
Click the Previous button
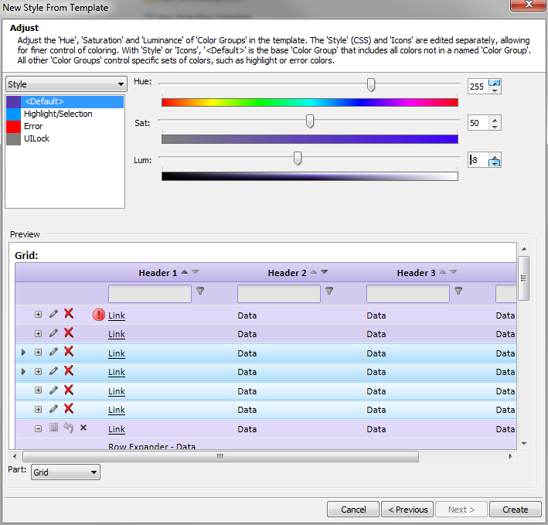[x=407, y=510]
